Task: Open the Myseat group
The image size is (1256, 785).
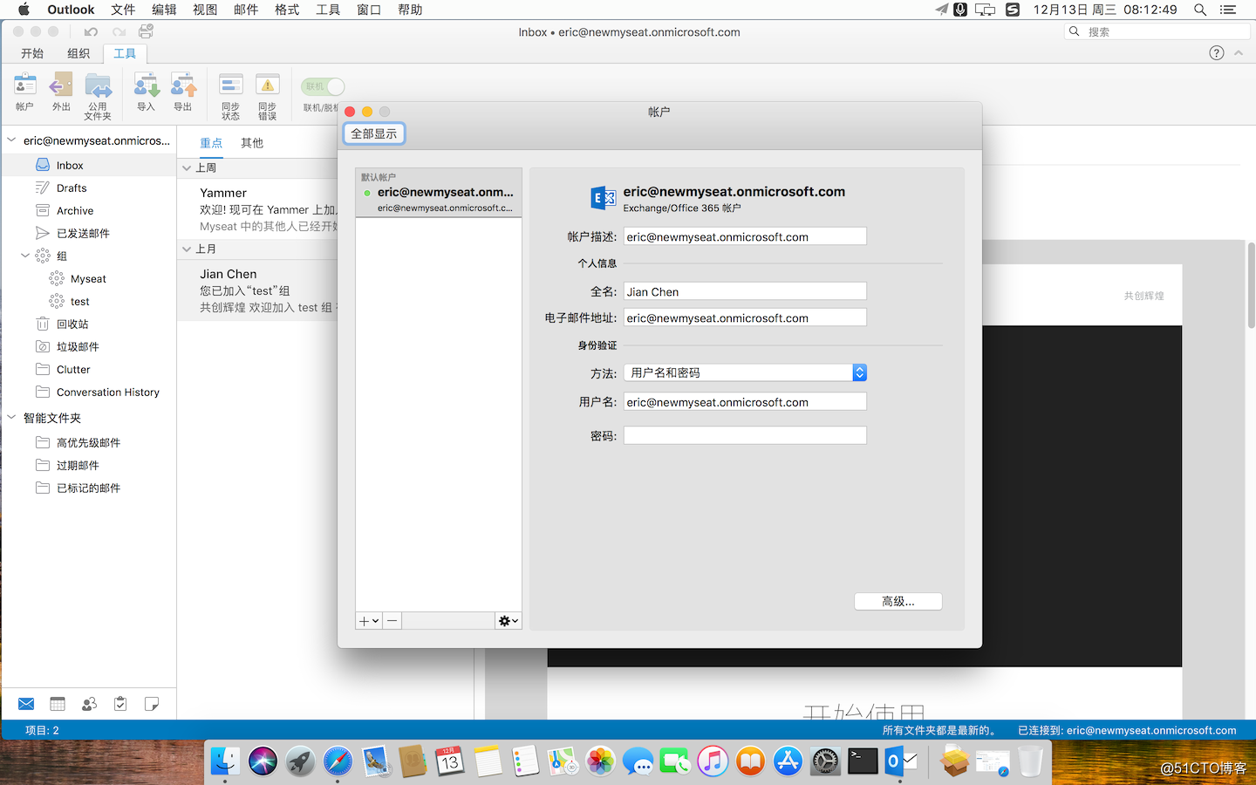Action: (88, 278)
